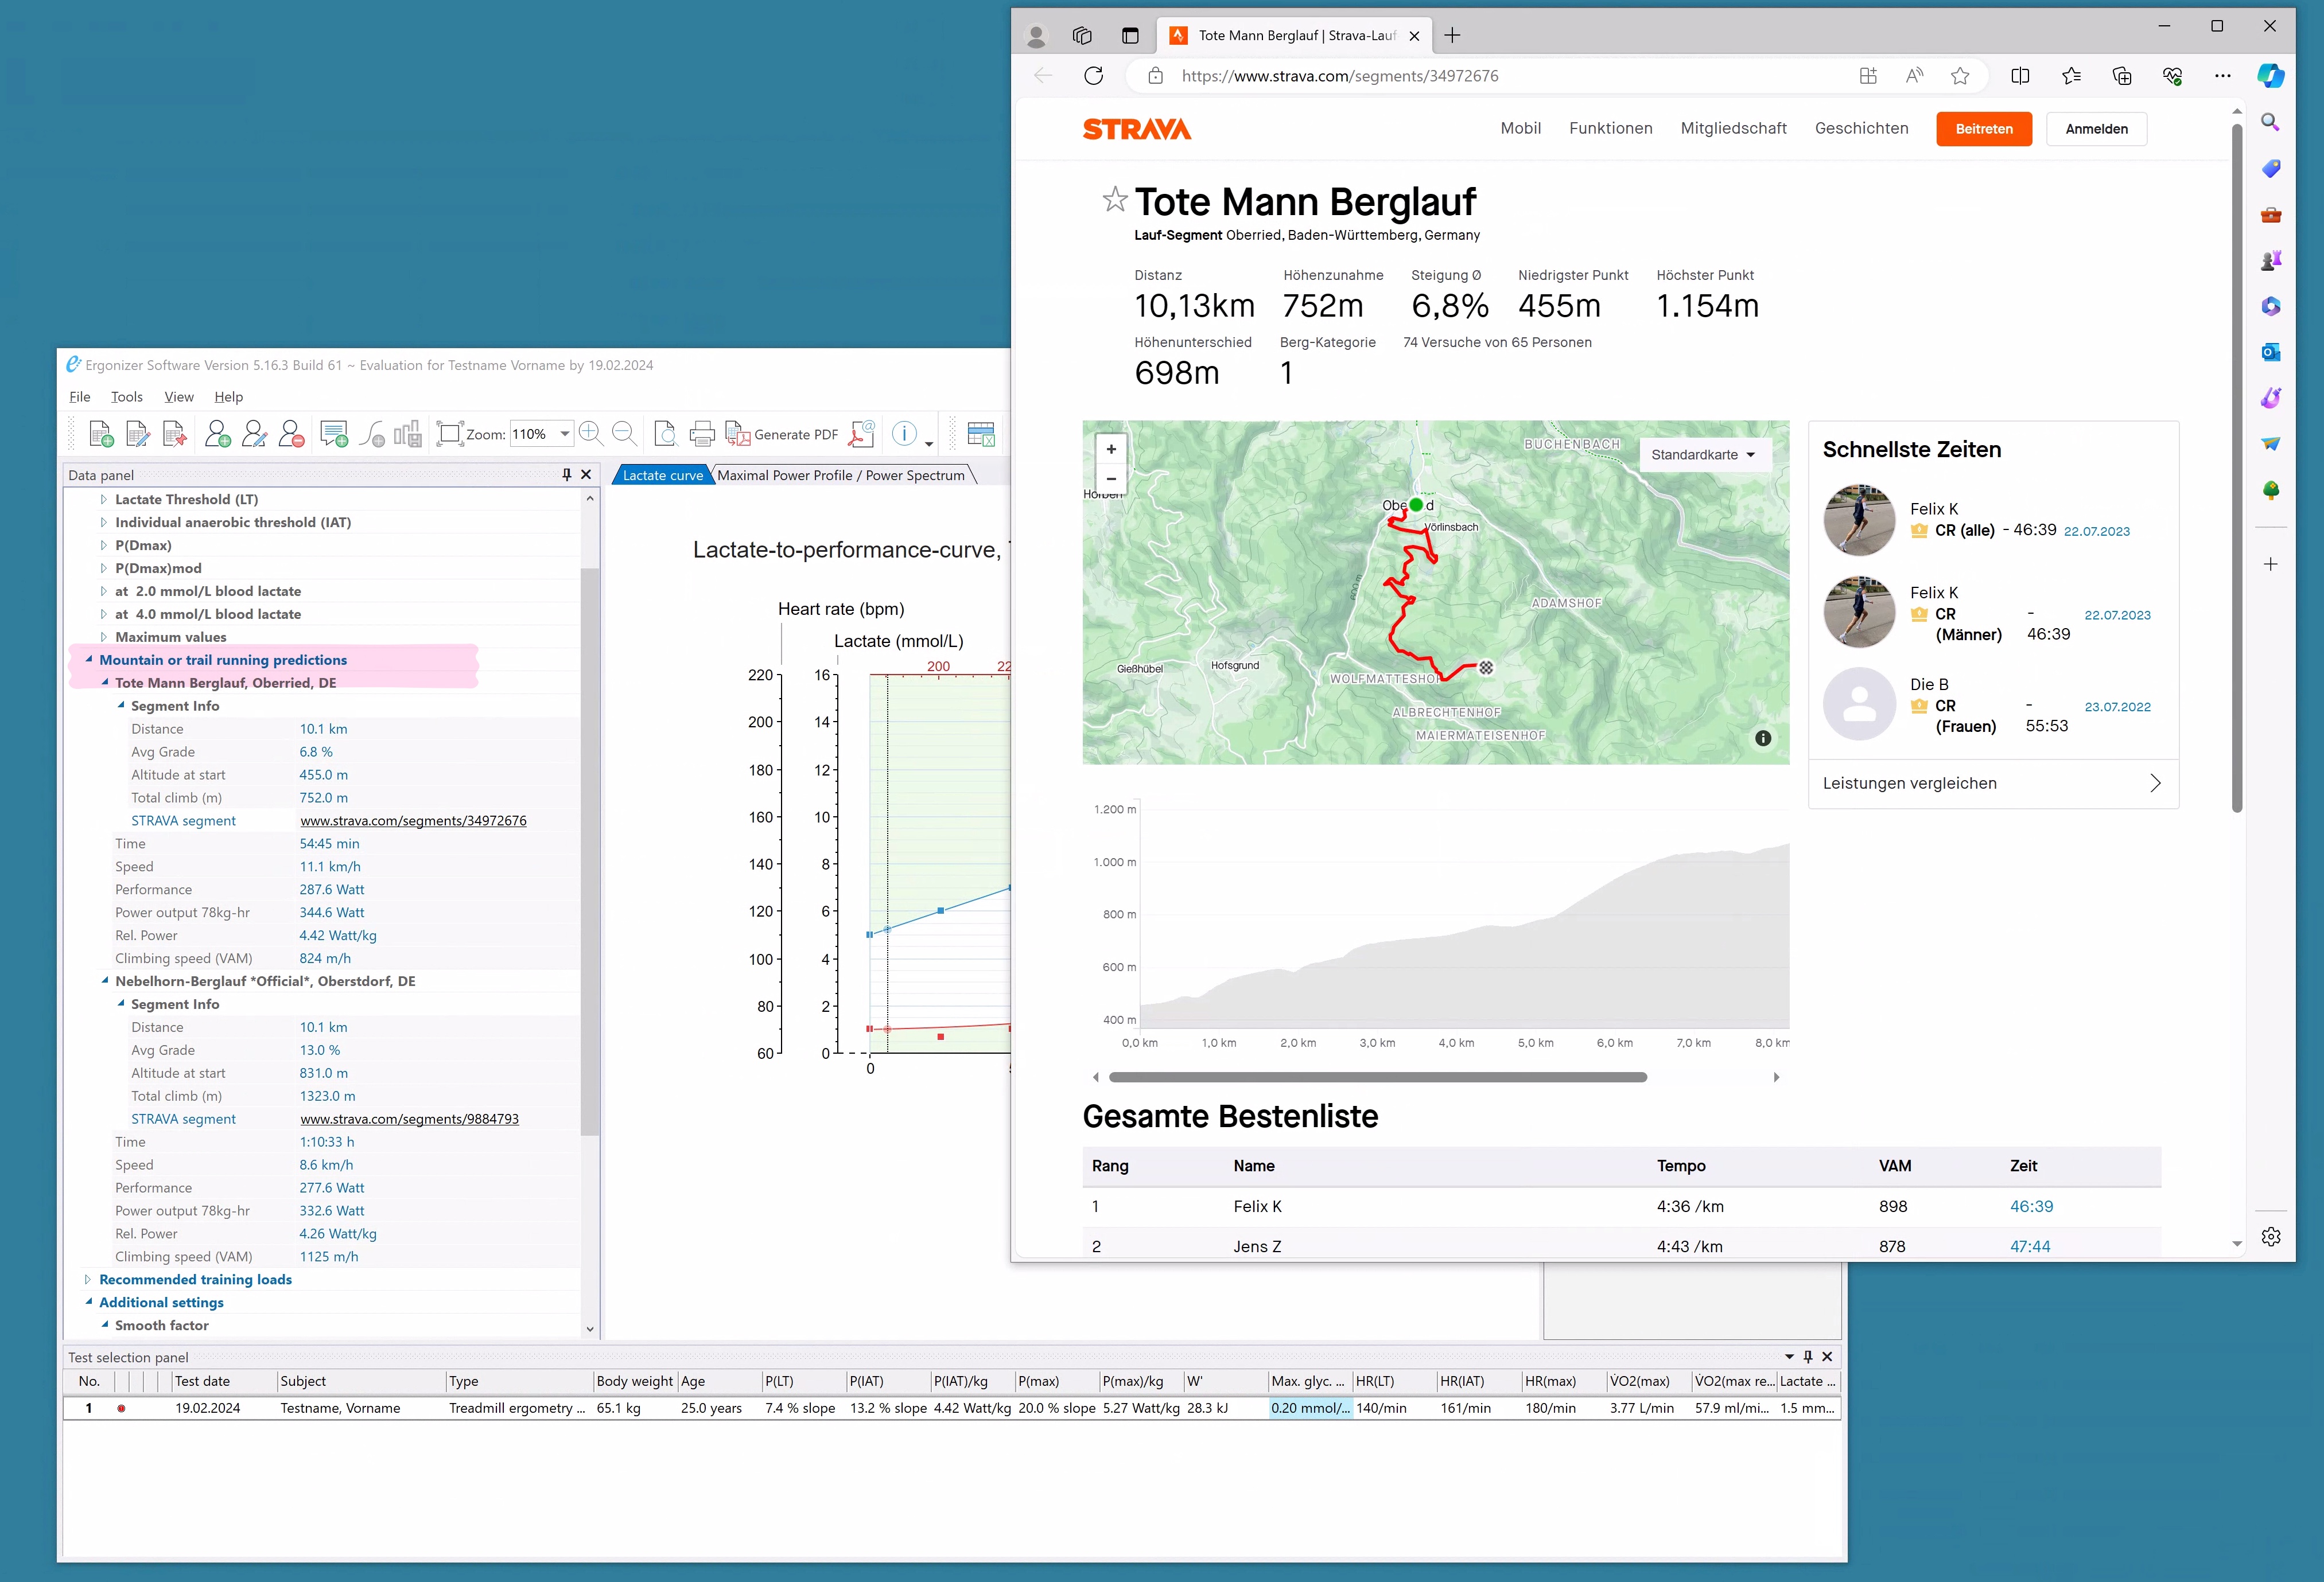
Task: Open Edge settings and more menu
Action: 2222,76
